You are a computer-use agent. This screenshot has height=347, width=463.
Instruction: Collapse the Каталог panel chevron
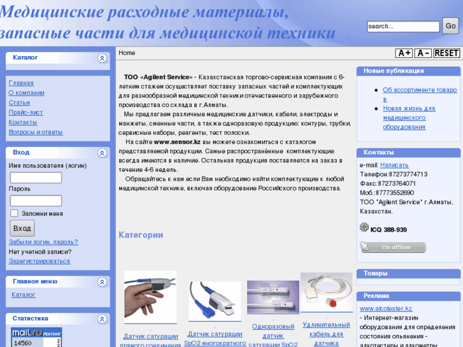point(102,58)
